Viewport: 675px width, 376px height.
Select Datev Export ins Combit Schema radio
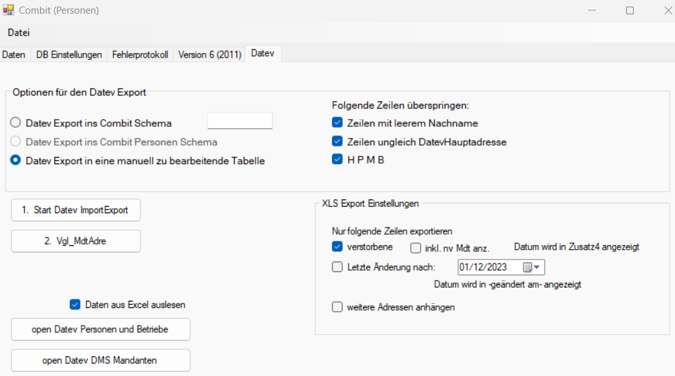pyautogui.click(x=16, y=123)
